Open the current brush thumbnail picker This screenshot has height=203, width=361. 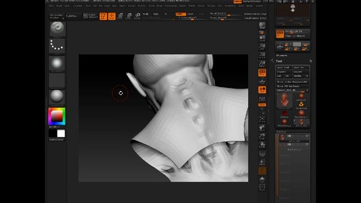coord(57,29)
